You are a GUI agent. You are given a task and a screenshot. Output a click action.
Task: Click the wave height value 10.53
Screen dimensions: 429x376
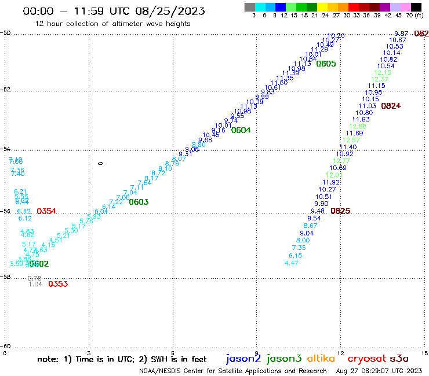pyautogui.click(x=395, y=46)
